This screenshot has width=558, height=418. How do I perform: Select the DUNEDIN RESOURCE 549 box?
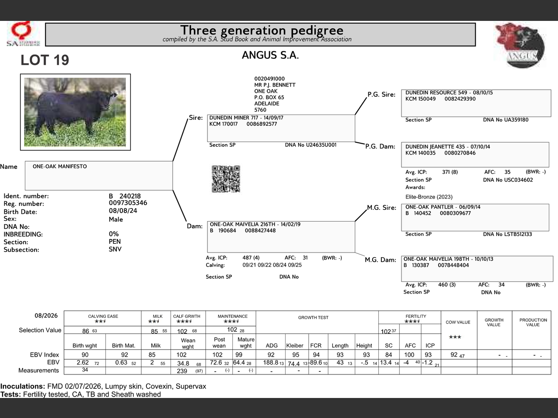tap(476, 103)
